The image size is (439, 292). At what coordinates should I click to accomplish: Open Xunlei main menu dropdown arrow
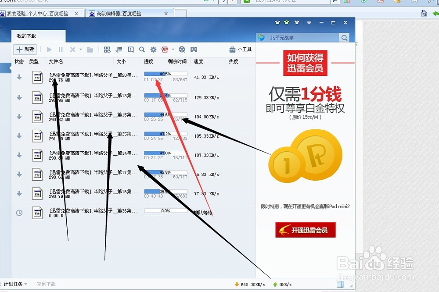(309, 22)
